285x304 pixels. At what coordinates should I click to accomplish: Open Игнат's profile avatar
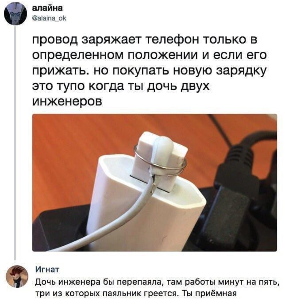tap(17, 277)
